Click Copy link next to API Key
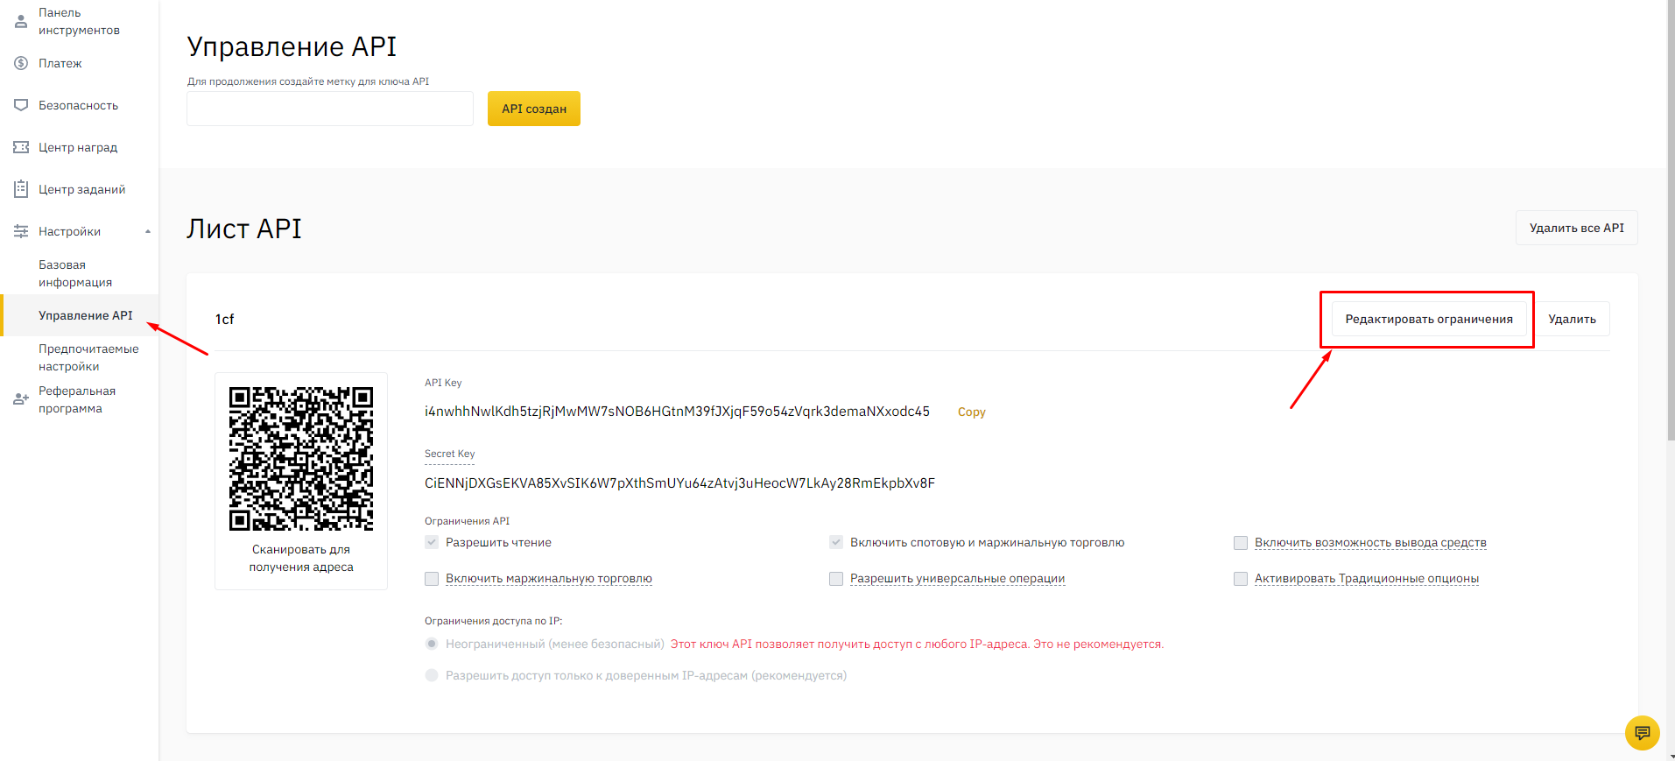The height and width of the screenshot is (761, 1675). click(971, 412)
